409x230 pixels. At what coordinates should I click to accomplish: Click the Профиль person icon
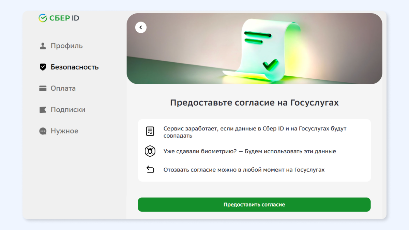click(x=43, y=46)
